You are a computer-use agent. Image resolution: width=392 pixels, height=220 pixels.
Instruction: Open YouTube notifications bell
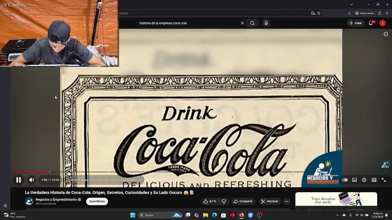tap(371, 23)
